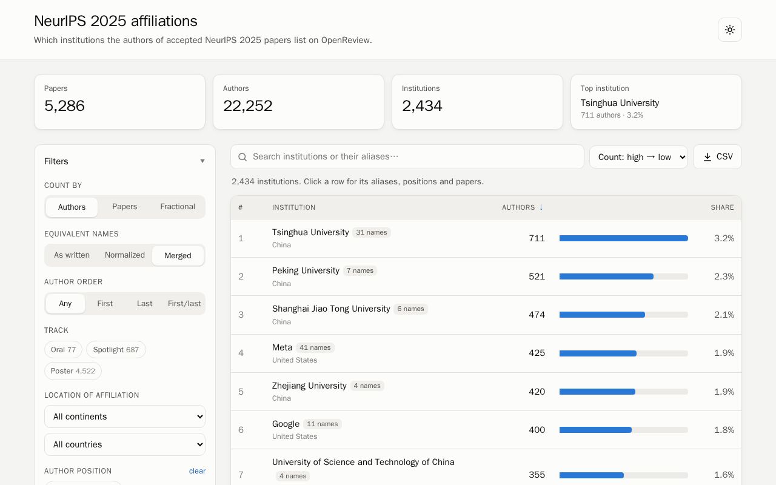Click the Authors column sort arrow
776x485 pixels.
(541, 207)
